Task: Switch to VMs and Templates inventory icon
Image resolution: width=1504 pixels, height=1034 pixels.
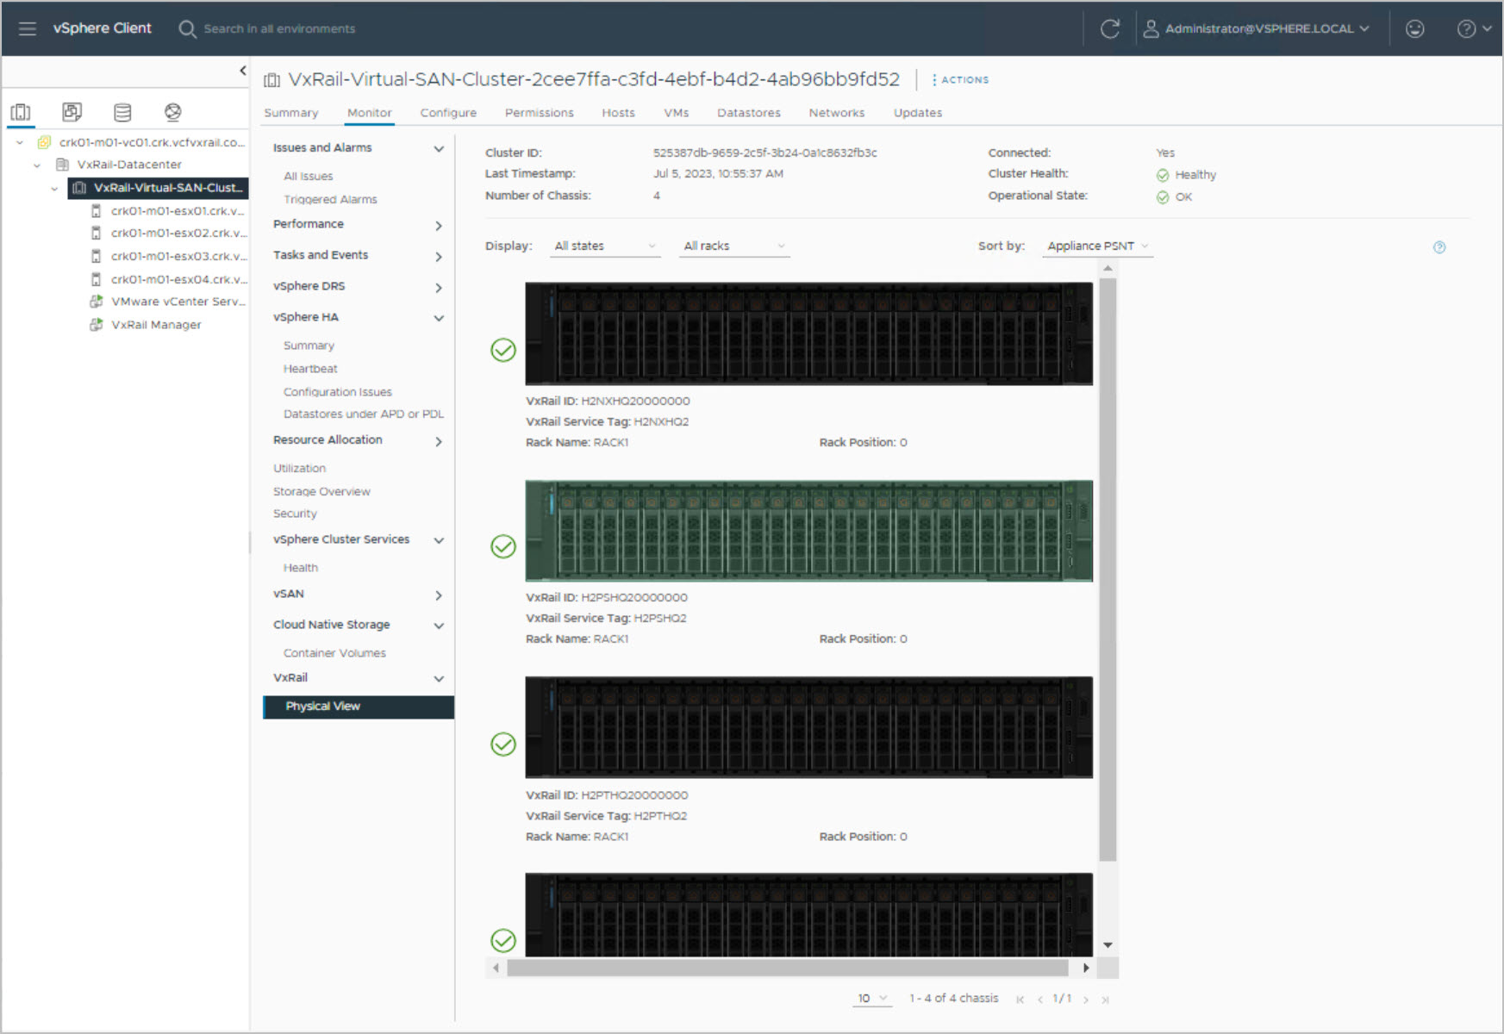Action: [72, 112]
